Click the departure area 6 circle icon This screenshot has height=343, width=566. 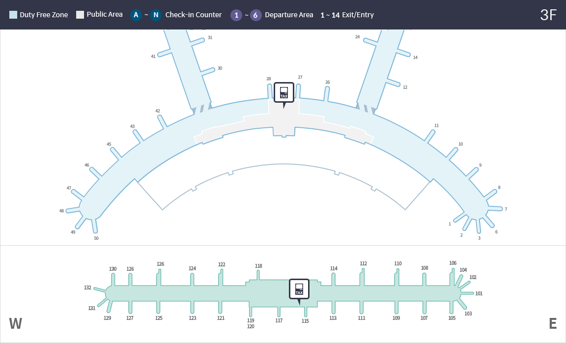coord(255,15)
